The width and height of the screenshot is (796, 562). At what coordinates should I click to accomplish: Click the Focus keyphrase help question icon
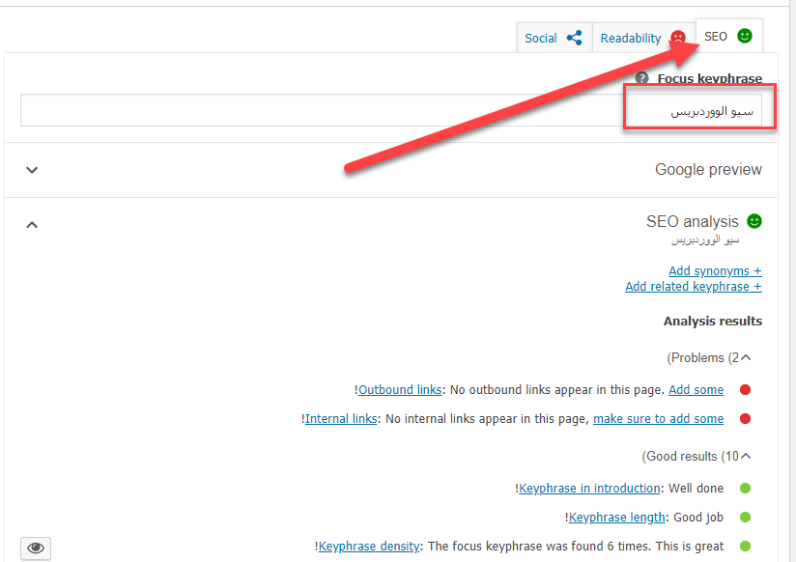pyautogui.click(x=641, y=78)
